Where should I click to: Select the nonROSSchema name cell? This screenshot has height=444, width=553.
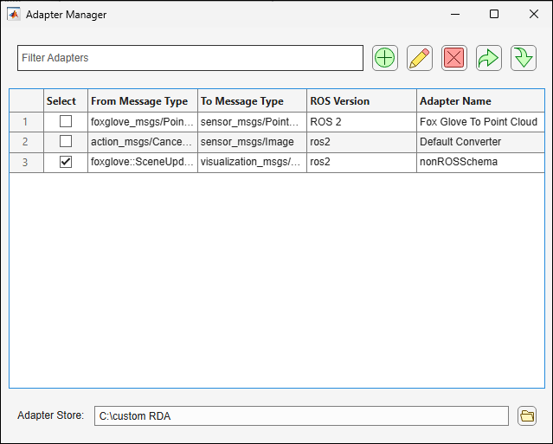tap(480, 162)
